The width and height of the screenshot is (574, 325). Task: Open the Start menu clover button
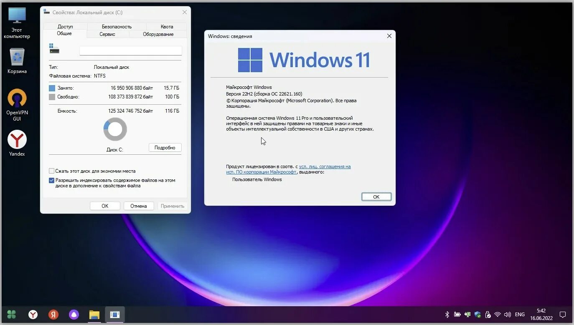coord(12,315)
